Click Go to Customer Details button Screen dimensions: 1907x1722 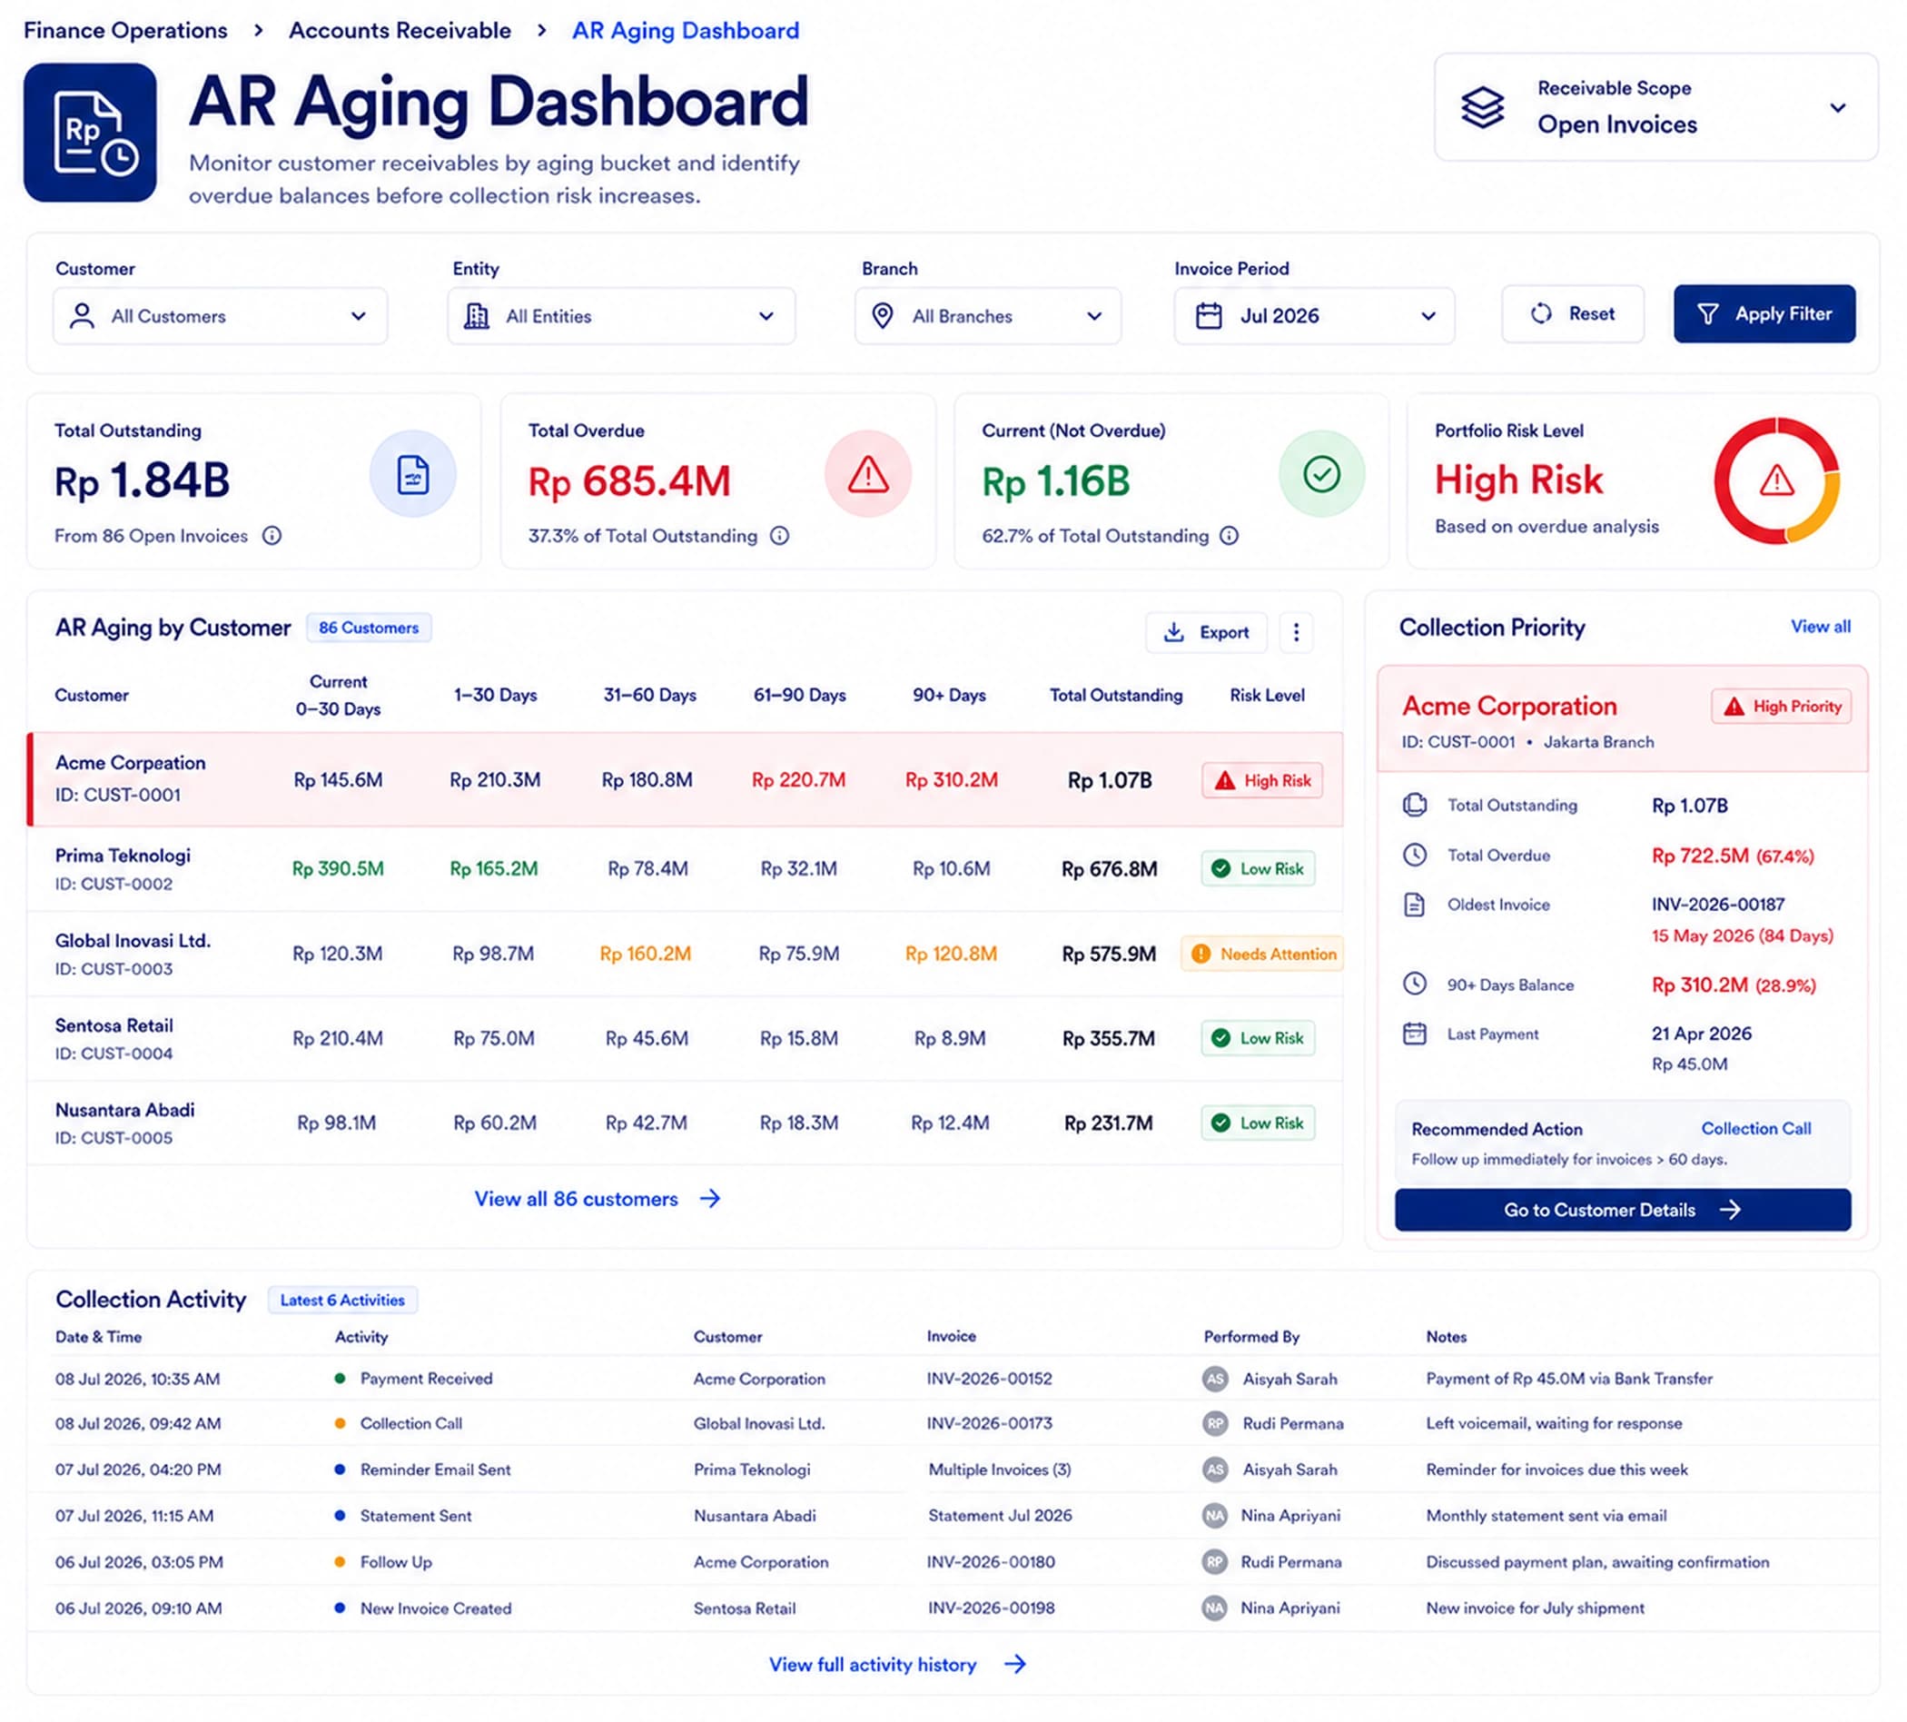click(1622, 1209)
